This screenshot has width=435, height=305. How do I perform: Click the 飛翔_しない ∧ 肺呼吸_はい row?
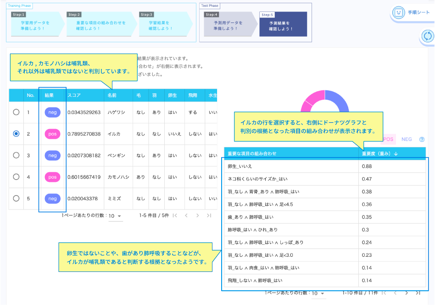click(325, 281)
